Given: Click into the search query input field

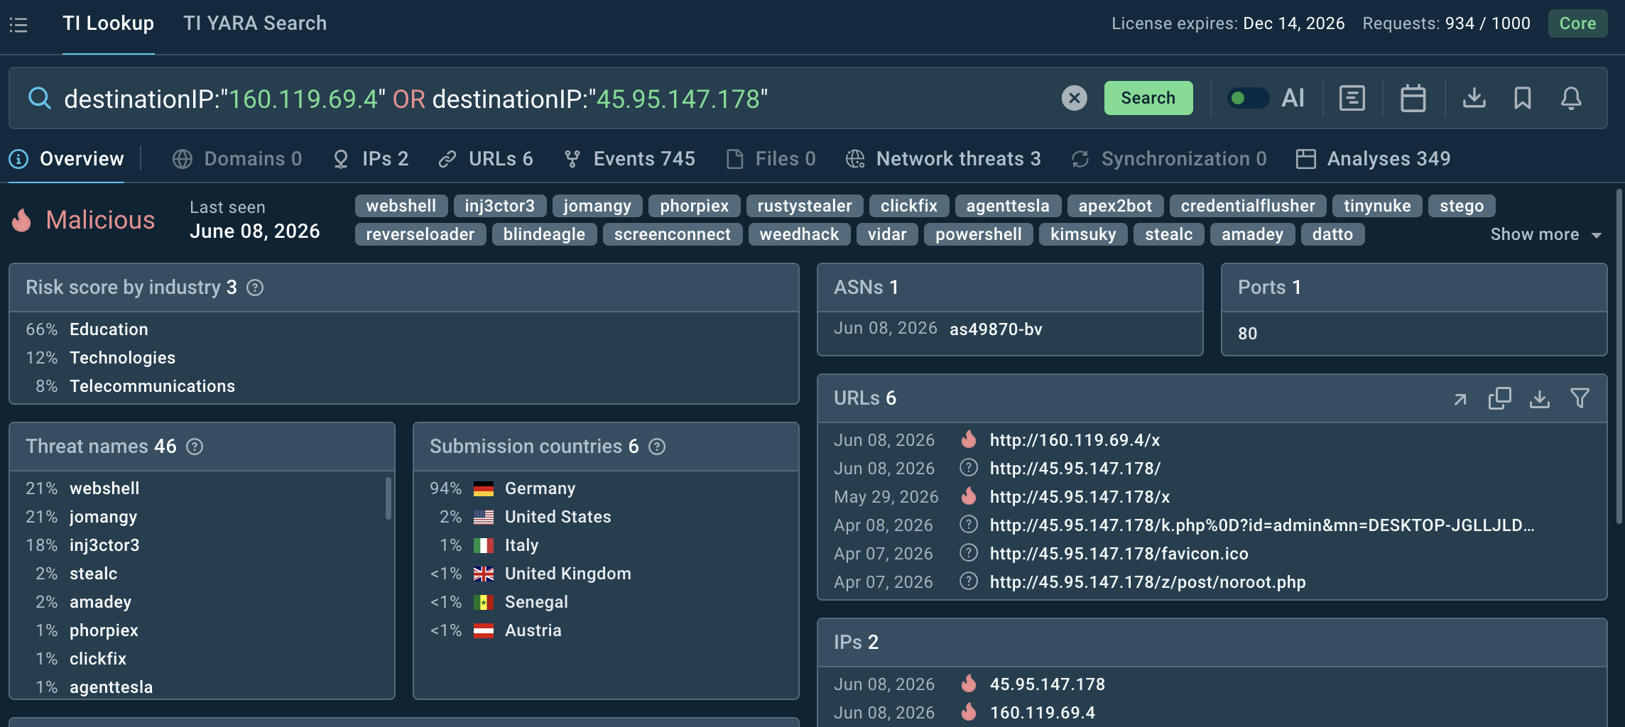Looking at the screenshot, I should tap(554, 98).
